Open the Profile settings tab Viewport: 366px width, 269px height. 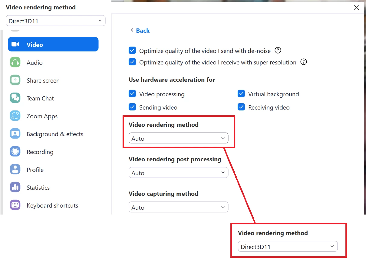coord(53,169)
